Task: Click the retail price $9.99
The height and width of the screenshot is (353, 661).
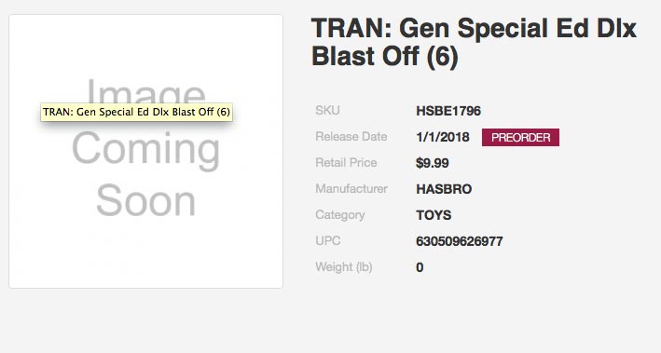Action: pos(432,163)
